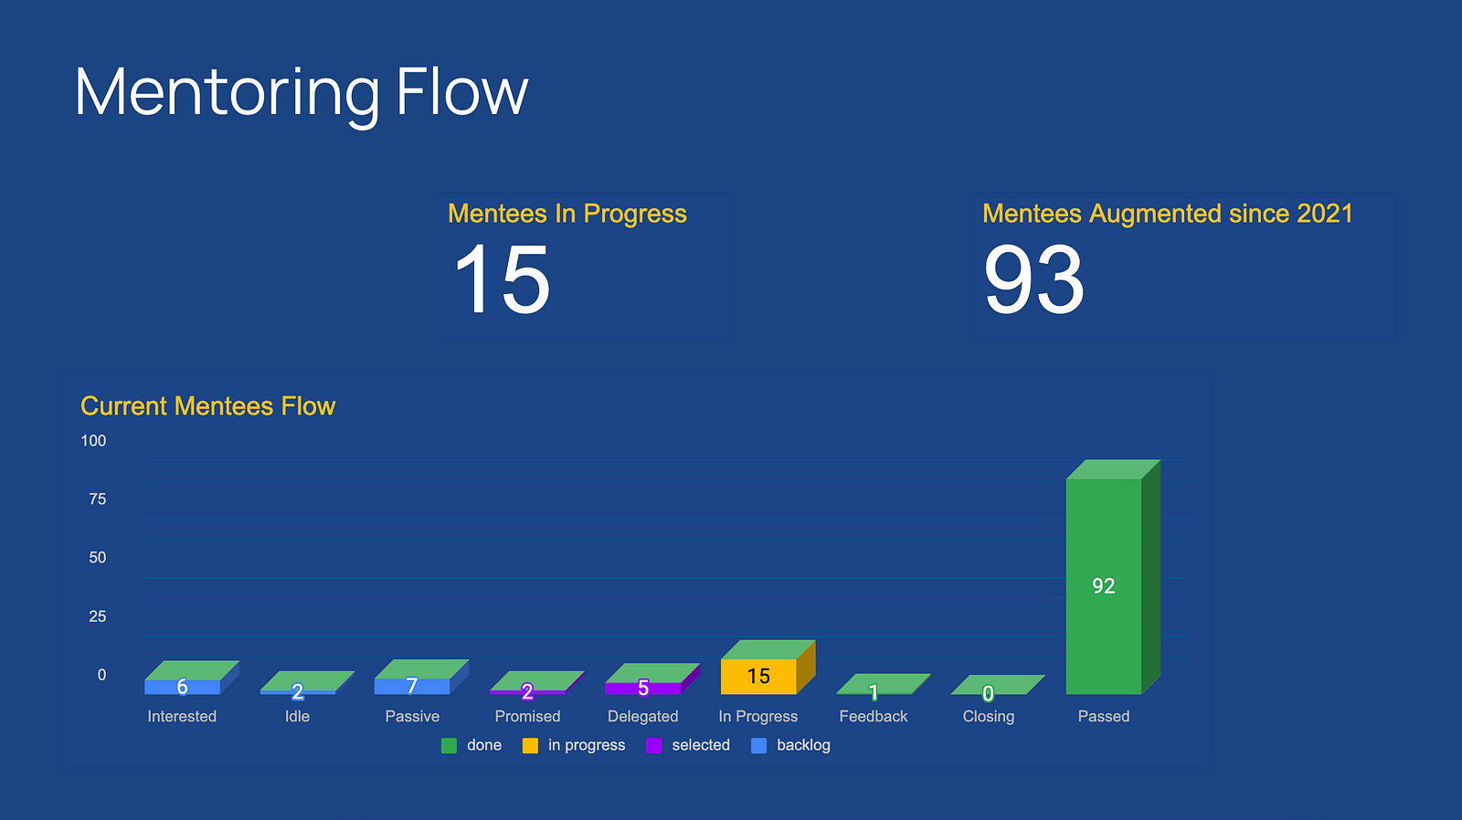The width and height of the screenshot is (1462, 820).
Task: Click the Idle bar showing 2
Action: (307, 683)
